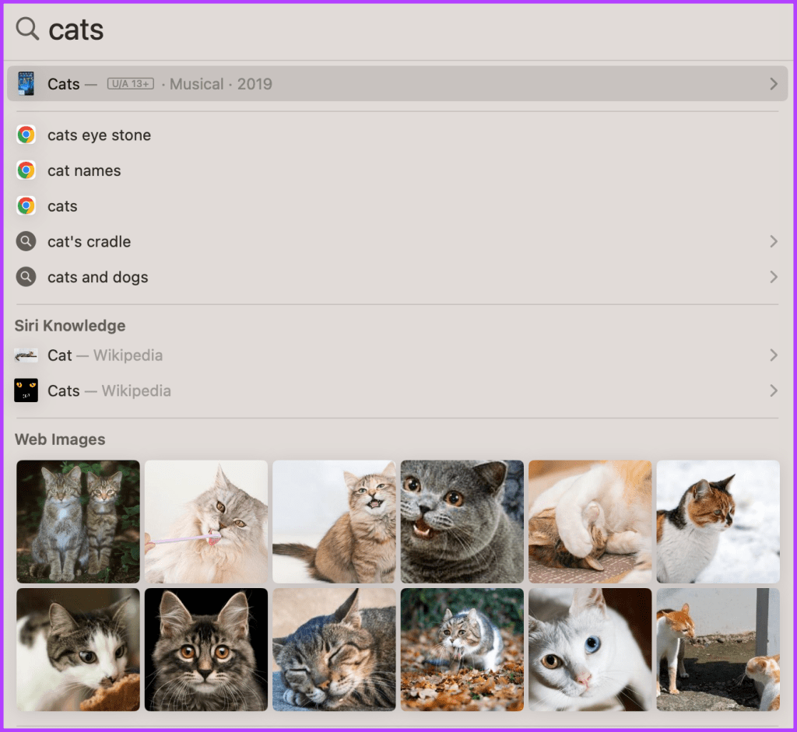Click the Chrome icon beside the plain cats suggestion

tap(26, 206)
